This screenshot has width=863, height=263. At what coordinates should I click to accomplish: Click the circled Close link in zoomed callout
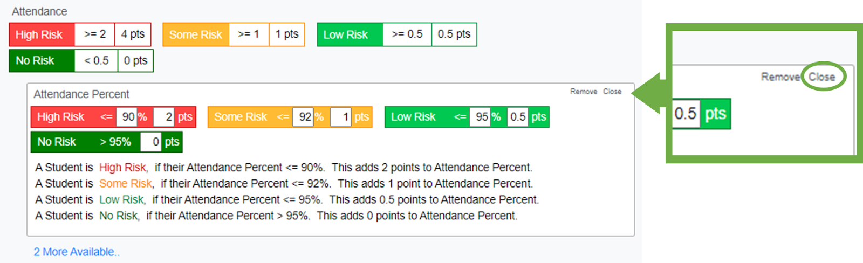(x=821, y=77)
